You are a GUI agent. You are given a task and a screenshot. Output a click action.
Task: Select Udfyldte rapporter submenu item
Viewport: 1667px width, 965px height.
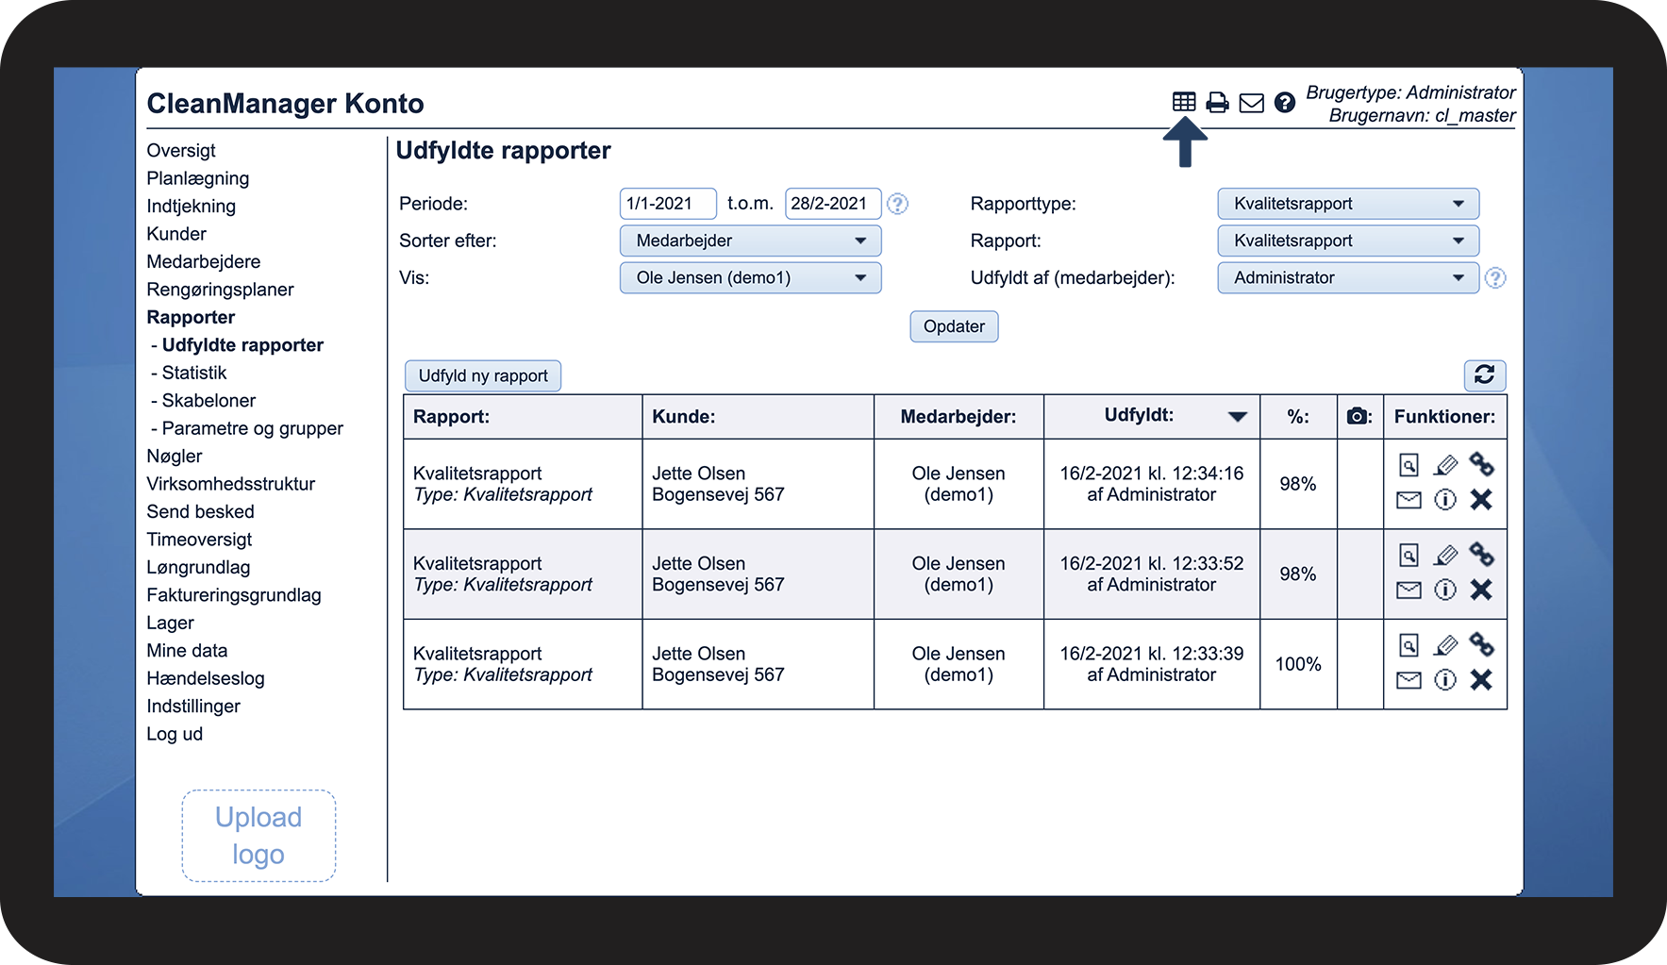click(x=242, y=345)
